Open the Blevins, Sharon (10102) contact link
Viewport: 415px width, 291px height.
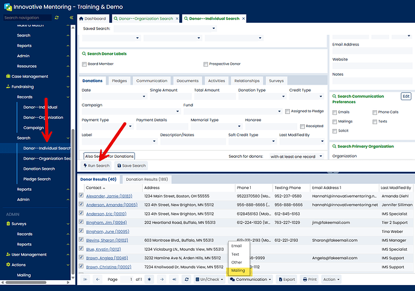click(107, 240)
